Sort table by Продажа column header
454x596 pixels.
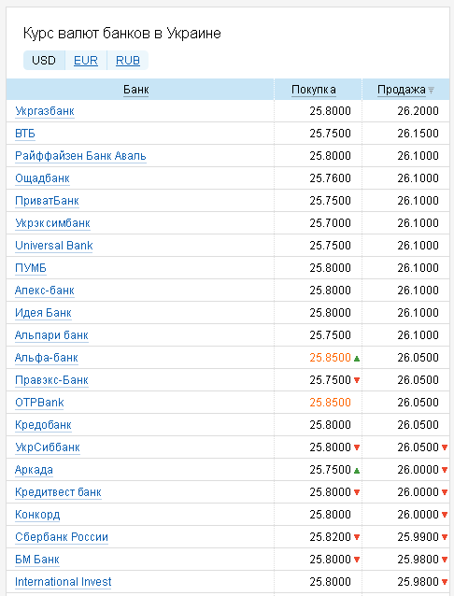click(402, 90)
